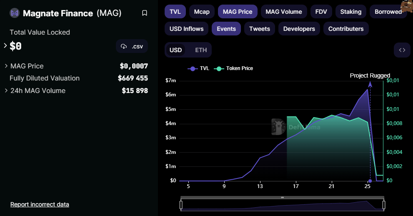Expand the Total Value Locked breakdown chevron

click(5, 45)
